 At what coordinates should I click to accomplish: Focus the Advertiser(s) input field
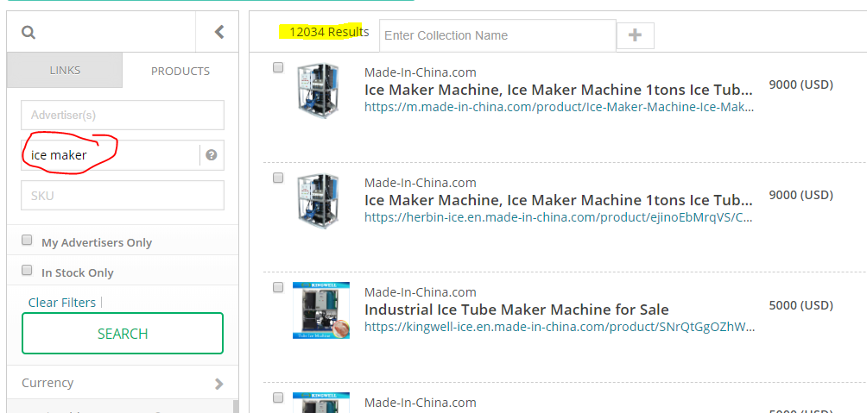(x=123, y=115)
